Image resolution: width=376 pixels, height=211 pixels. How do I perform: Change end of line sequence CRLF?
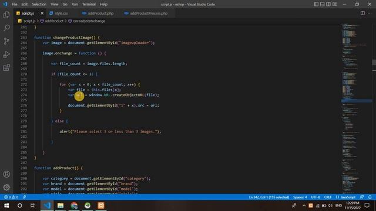pyautogui.click(x=328, y=197)
